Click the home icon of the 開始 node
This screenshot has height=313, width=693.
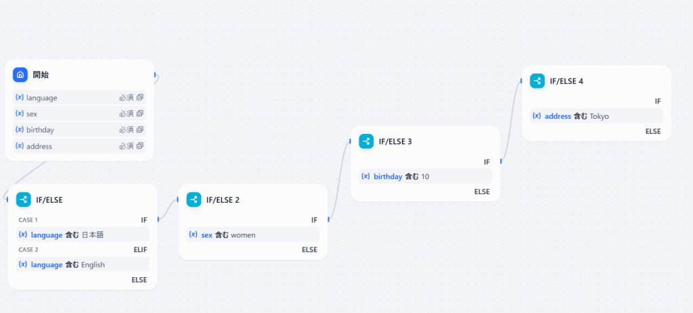click(20, 74)
